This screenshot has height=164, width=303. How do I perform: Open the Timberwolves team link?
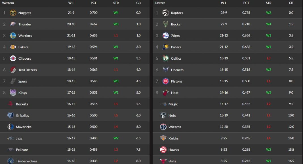coord(26,161)
